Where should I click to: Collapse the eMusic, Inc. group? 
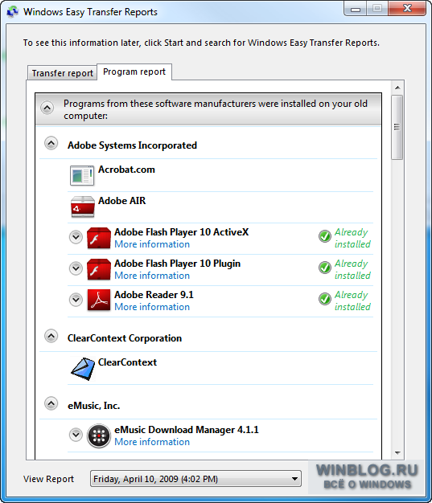51,403
